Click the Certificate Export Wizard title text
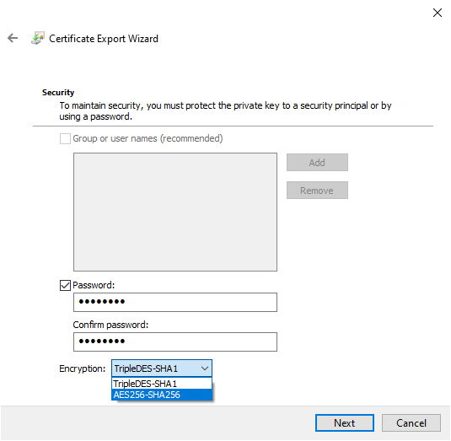Screen dimensions: 451x441 (104, 39)
